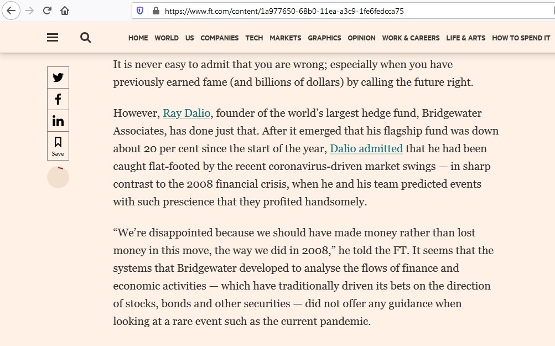View tracking protection shield info
This screenshot has height=346, width=555.
click(140, 11)
